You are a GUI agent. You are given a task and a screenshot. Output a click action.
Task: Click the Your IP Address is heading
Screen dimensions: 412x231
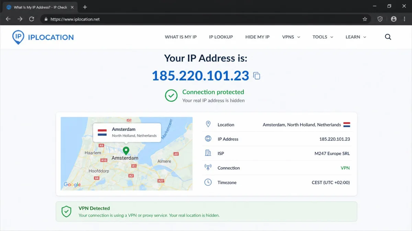click(x=206, y=58)
